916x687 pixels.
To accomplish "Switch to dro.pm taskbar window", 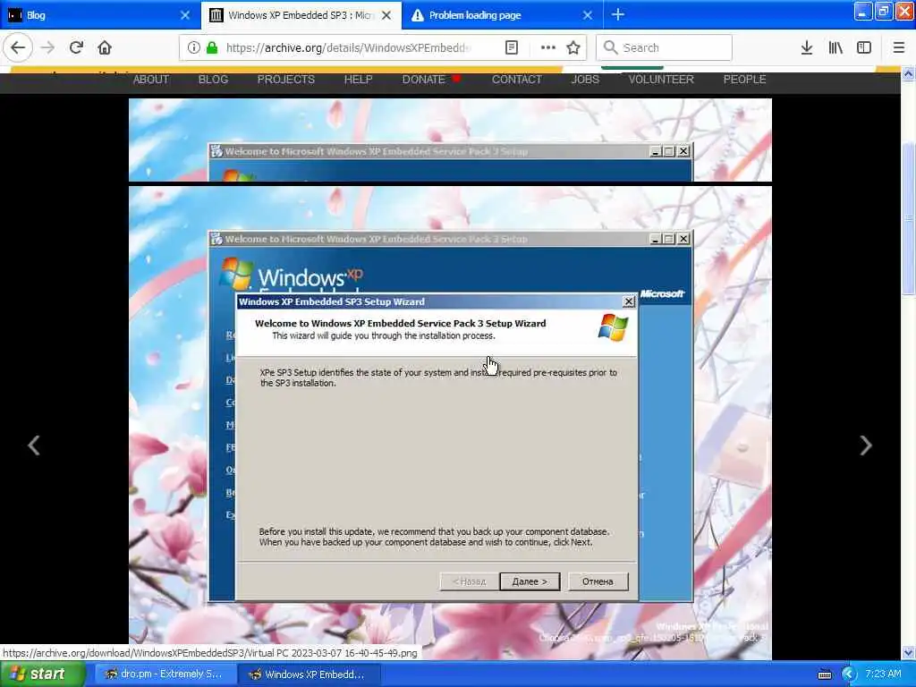I will (x=165, y=674).
